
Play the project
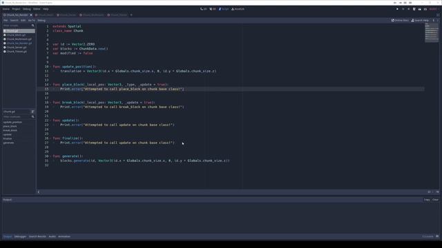pyautogui.click(x=398, y=9)
